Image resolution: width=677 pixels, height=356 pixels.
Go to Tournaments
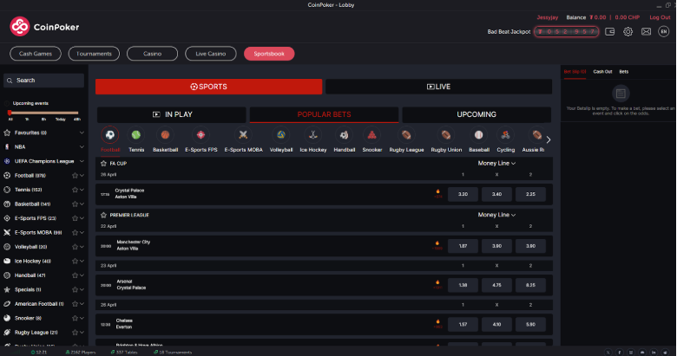pyautogui.click(x=94, y=54)
